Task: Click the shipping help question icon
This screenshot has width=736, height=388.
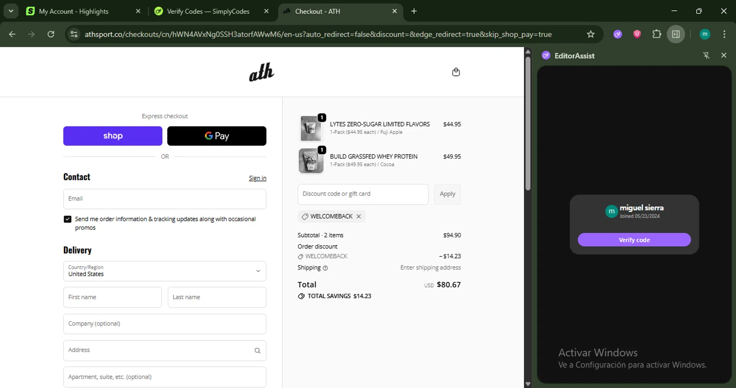Action: (x=325, y=268)
